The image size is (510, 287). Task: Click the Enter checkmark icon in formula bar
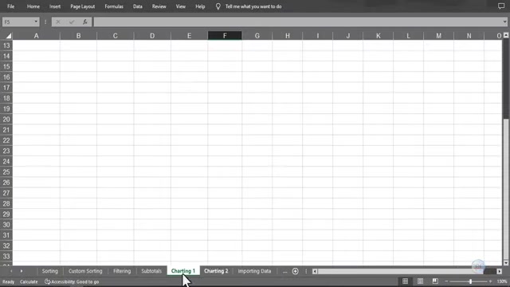(x=72, y=22)
